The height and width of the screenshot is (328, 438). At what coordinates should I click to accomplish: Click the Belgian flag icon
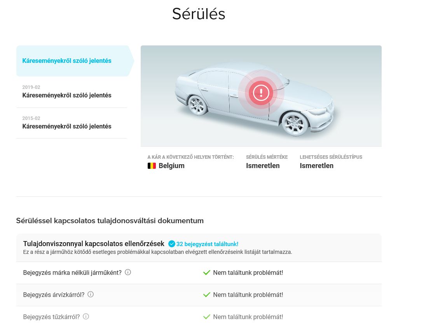[x=152, y=166]
